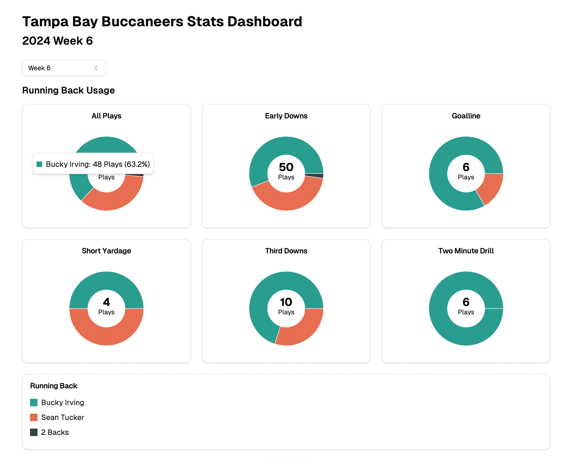Click the 2024 Week 6 subtitle
The image size is (573, 463).
(57, 41)
